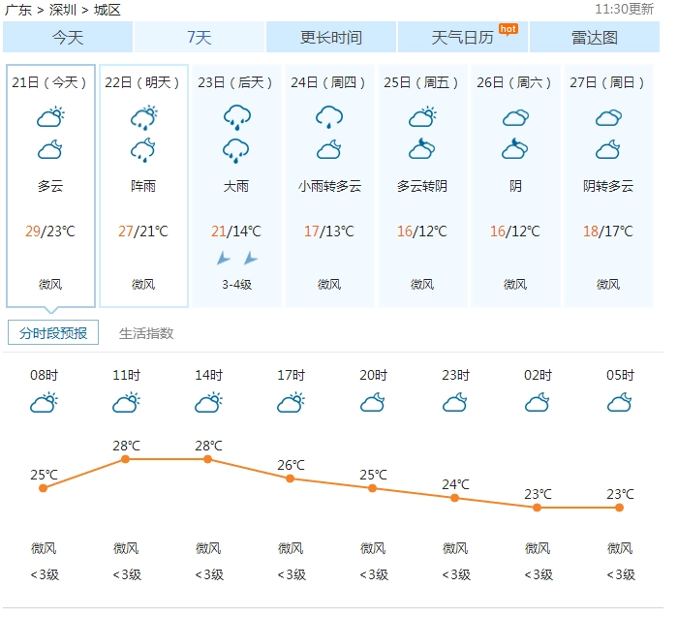Image resolution: width=678 pixels, height=618 pixels.
Task: Select the 25日 (周五) forecast card
Action: tap(422, 186)
